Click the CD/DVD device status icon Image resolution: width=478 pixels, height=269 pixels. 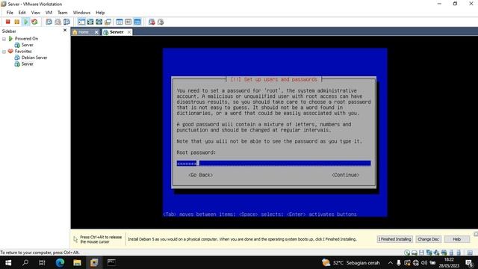407,253
